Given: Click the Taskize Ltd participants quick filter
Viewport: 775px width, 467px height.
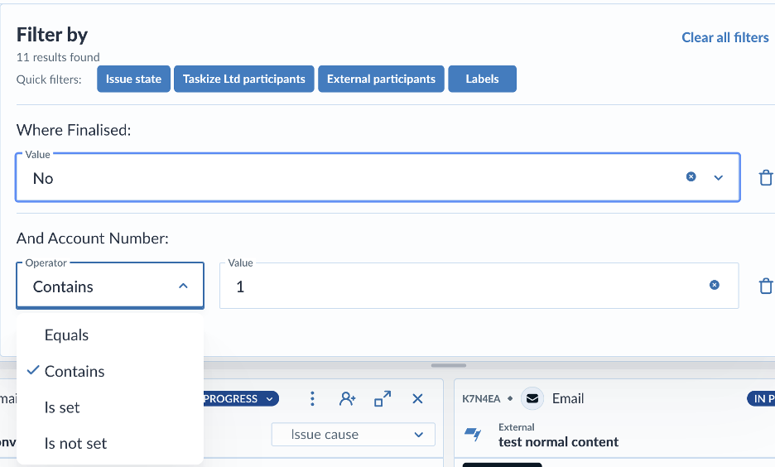Looking at the screenshot, I should [244, 79].
